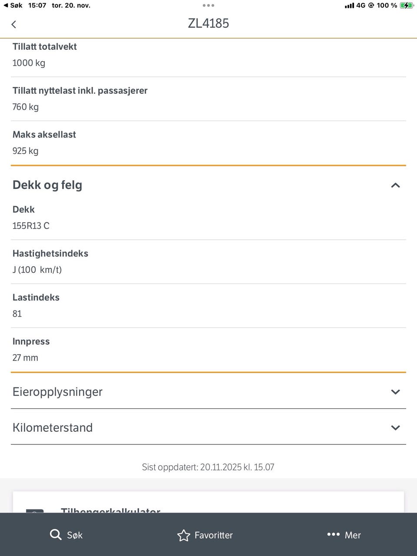Image resolution: width=417 pixels, height=556 pixels.
Task: Tap the Favoritter star icon
Action: tap(184, 535)
